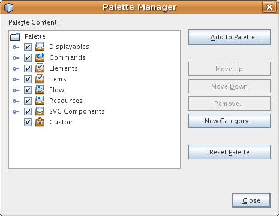Select the Items tree item label

tap(58, 79)
